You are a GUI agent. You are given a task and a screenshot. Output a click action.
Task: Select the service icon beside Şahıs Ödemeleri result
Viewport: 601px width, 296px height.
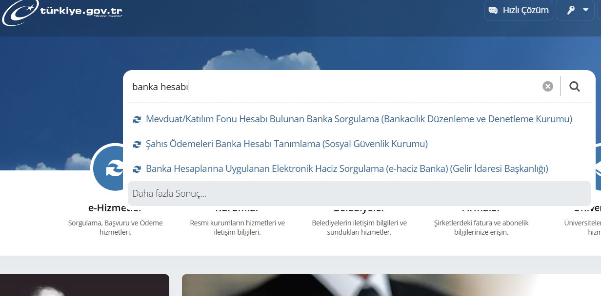[x=137, y=144]
